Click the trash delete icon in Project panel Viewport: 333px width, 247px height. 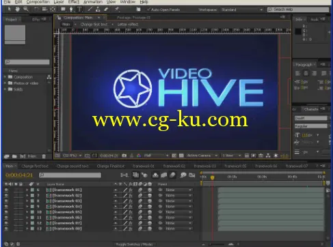(44, 156)
